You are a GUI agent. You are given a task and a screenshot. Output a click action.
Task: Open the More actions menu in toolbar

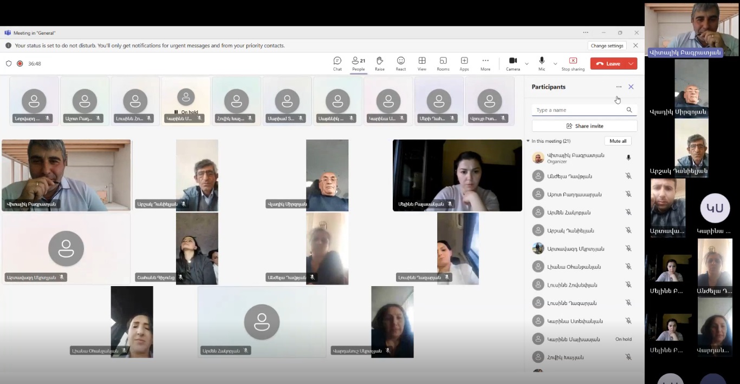485,63
